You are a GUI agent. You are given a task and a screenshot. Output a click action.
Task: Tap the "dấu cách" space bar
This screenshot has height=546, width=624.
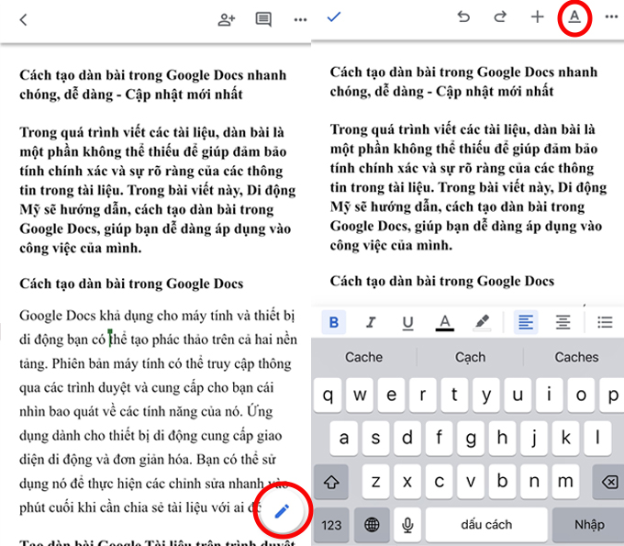click(x=486, y=525)
